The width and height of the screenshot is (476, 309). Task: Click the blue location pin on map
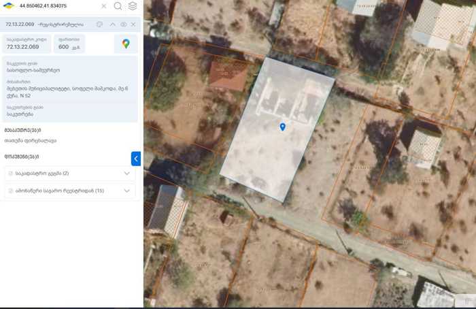point(282,127)
